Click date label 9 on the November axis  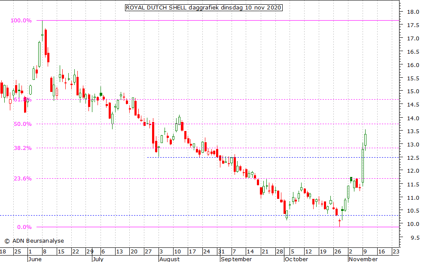coord(365,252)
